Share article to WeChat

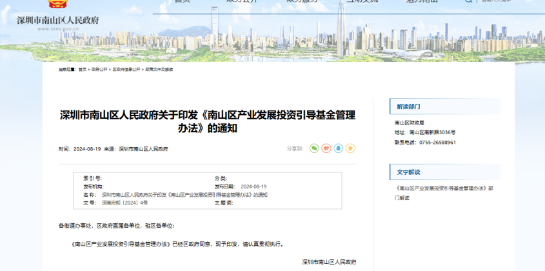click(x=314, y=148)
